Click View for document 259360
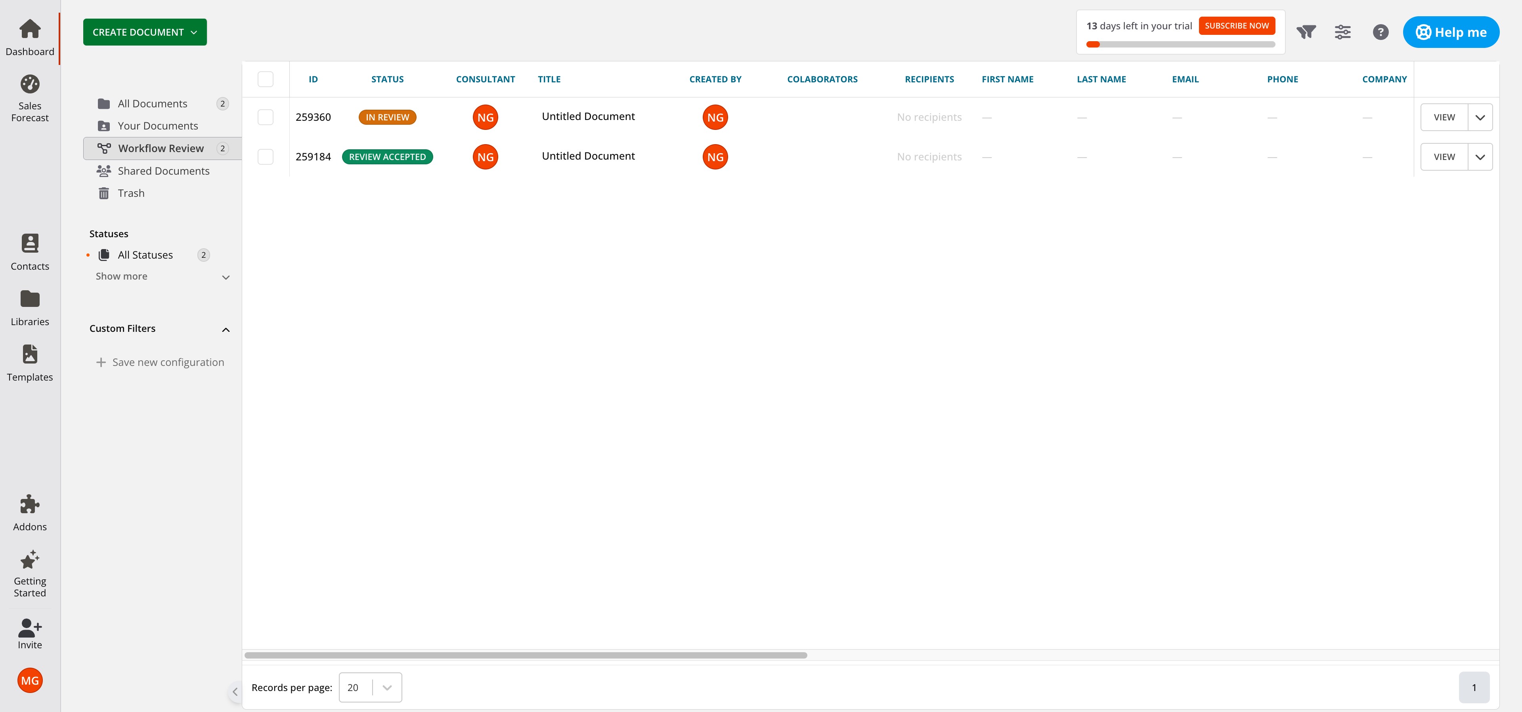The width and height of the screenshot is (1522, 712). point(1444,117)
